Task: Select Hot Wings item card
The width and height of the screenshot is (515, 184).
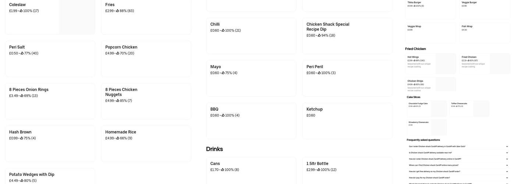Action: (x=430, y=63)
